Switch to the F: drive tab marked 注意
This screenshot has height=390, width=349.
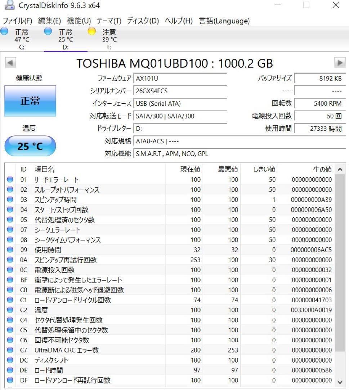[109, 39]
